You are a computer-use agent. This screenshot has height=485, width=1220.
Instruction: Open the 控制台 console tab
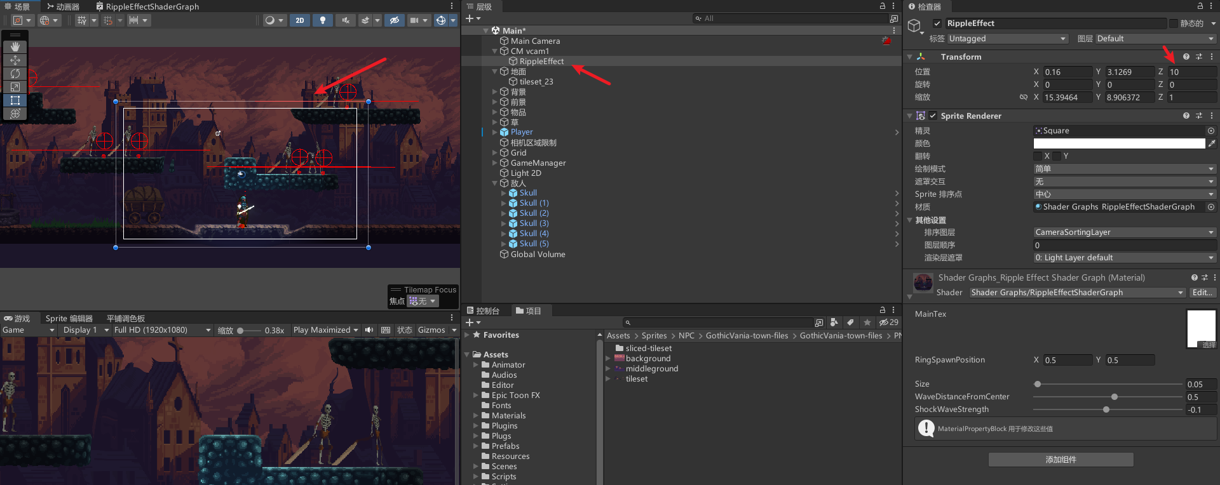pos(483,311)
